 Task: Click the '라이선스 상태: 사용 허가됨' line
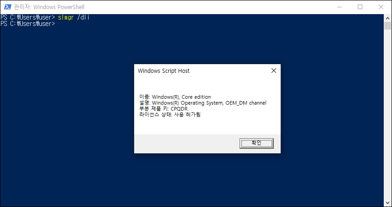tap(170, 115)
